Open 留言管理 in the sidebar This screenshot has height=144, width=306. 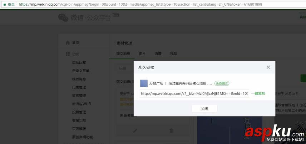point(79,96)
